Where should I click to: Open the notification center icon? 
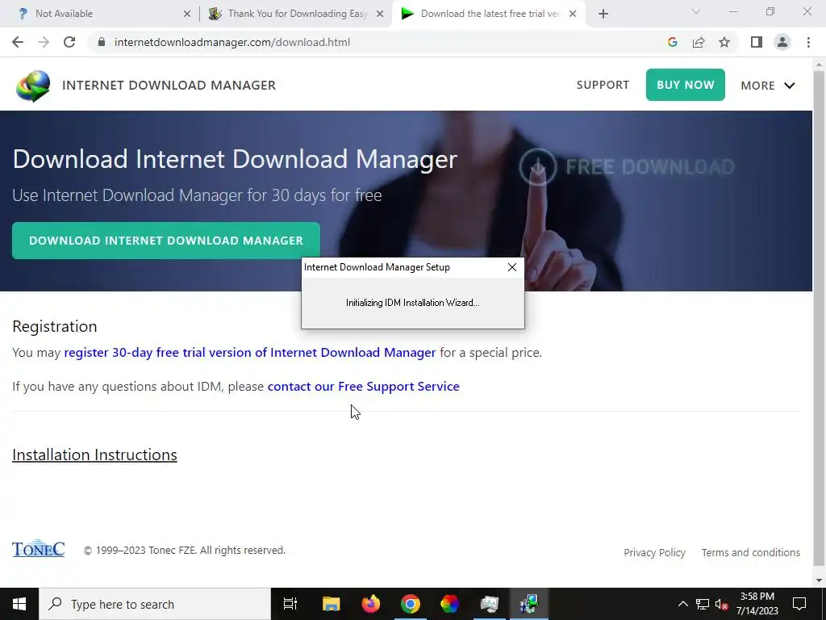[799, 604]
